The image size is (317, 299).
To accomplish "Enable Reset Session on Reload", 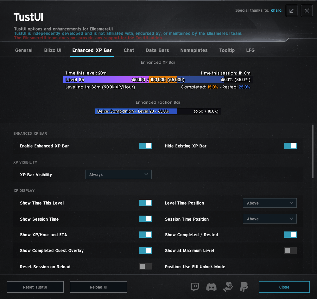I will click(145, 266).
